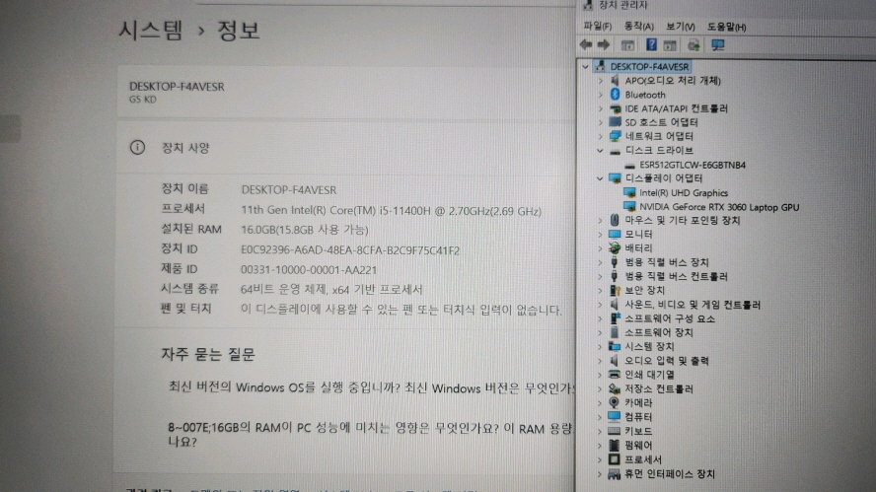Click the 16GB RAM performance FAQ link

[x=371, y=435]
